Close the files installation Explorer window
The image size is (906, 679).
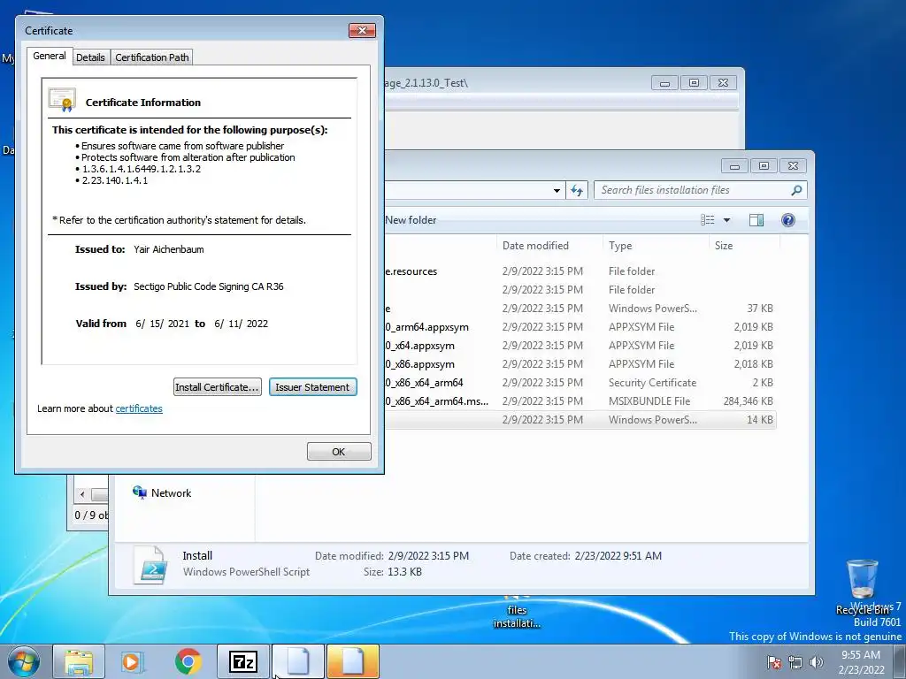(x=793, y=165)
